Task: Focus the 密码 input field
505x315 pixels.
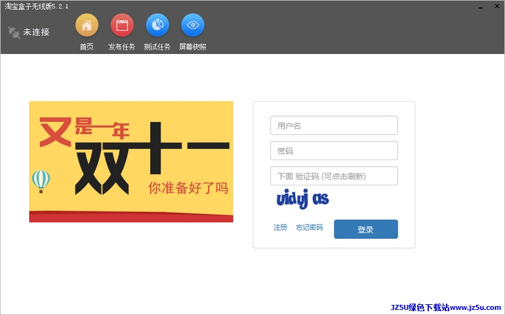Action: (334, 151)
